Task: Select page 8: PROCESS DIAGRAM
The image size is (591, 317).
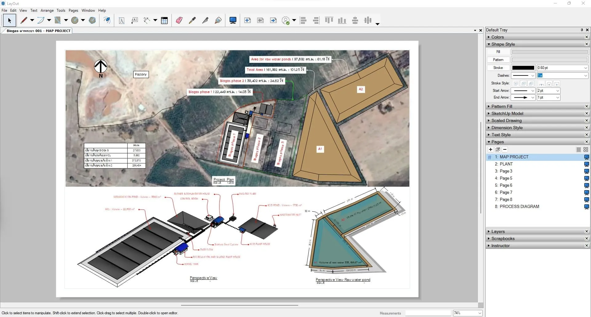Action: (537, 207)
